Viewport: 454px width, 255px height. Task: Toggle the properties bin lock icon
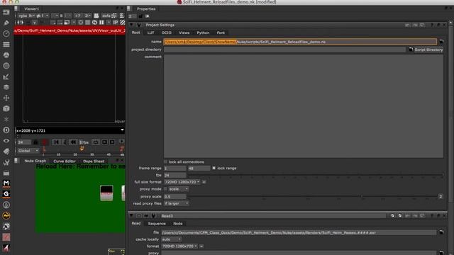coord(140,16)
